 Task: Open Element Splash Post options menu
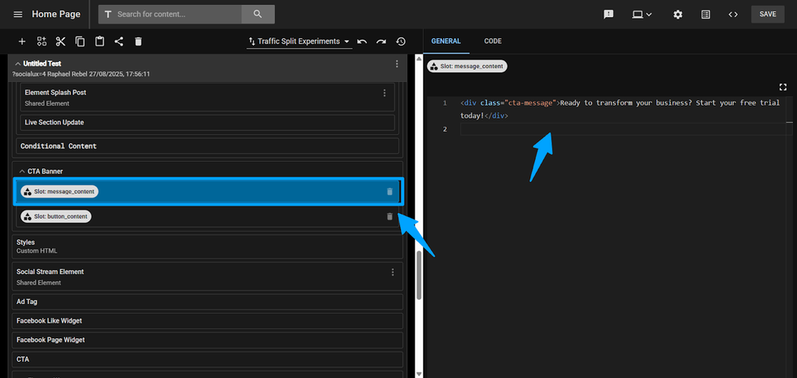coord(384,93)
